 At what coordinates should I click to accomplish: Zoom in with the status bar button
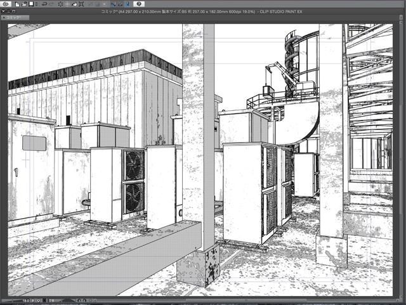tap(38, 301)
